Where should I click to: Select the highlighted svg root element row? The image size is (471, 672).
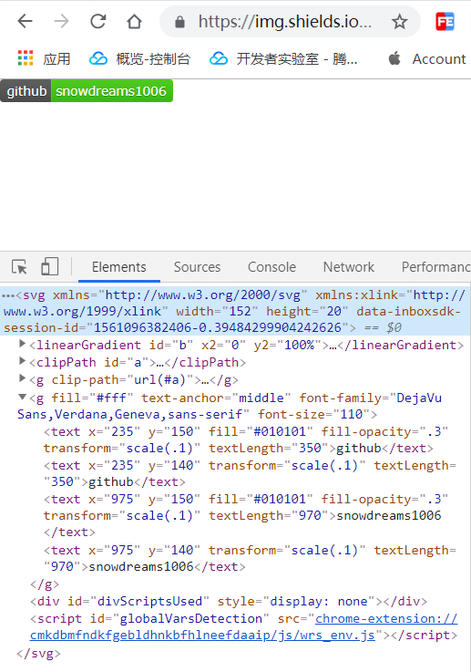coord(235,311)
